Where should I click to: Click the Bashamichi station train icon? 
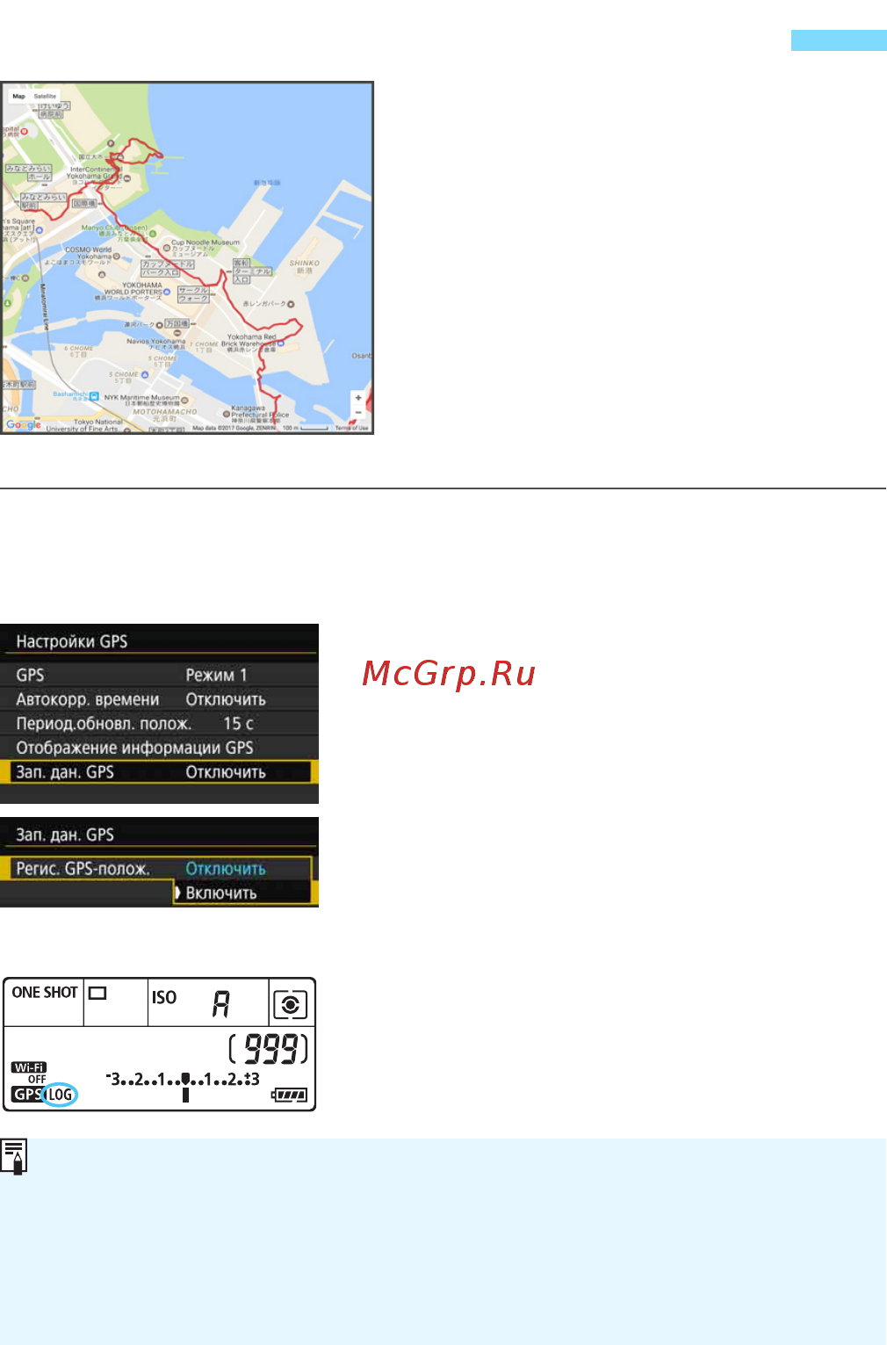95,397
